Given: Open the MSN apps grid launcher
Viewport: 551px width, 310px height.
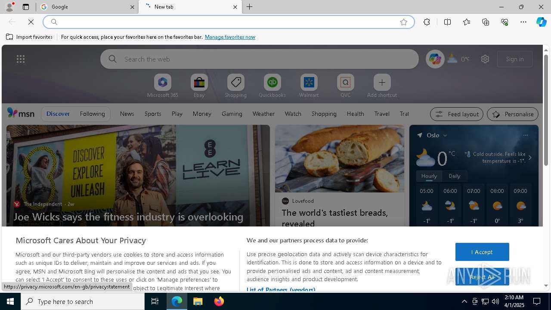Looking at the screenshot, I should pos(21,59).
